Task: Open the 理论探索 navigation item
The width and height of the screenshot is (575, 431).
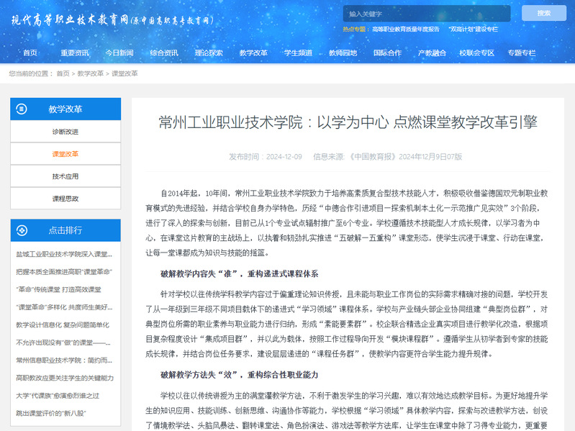Action: pyautogui.click(x=209, y=53)
